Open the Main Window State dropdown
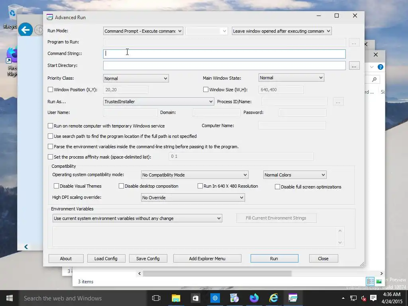Image resolution: width=408 pixels, height=306 pixels. (x=291, y=78)
